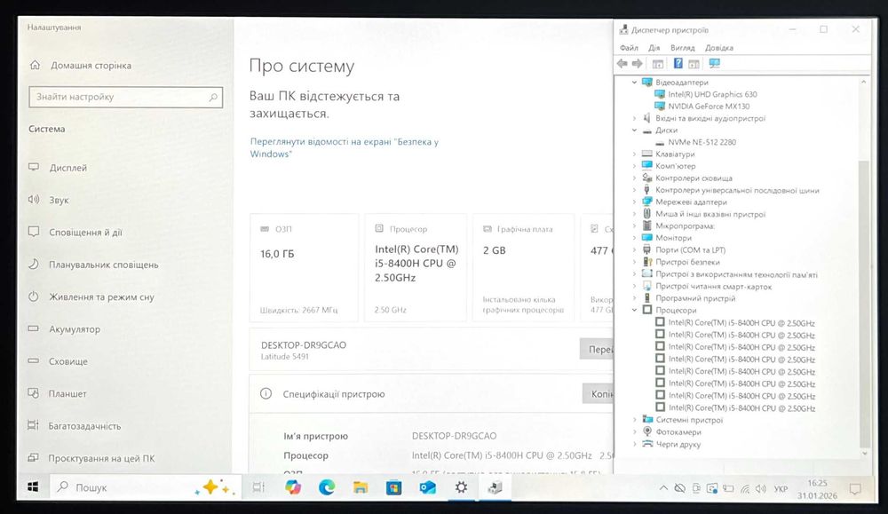Screen dimensions: 888x514
Task: Click the Знайти настройку search field
Action: click(126, 97)
